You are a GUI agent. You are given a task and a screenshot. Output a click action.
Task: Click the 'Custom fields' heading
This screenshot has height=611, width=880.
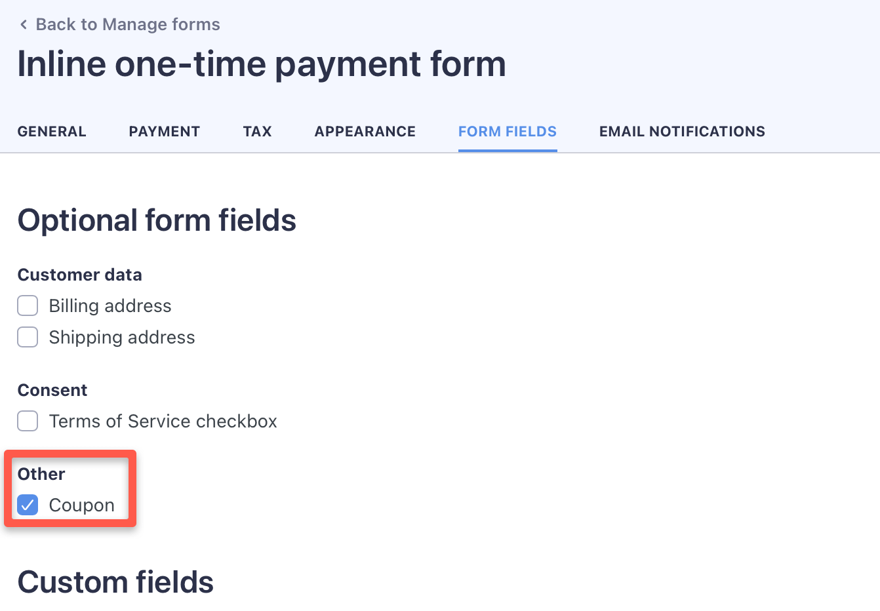pyautogui.click(x=115, y=582)
